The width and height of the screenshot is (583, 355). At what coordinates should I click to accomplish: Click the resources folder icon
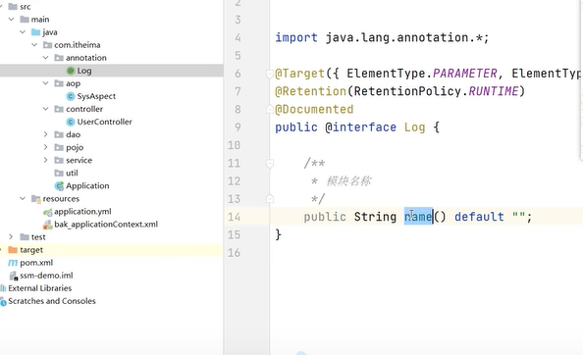pyautogui.click(x=36, y=199)
